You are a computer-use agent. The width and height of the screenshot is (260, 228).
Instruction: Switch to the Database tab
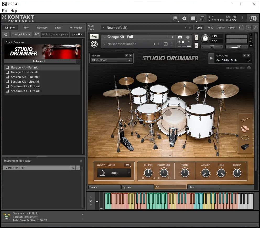point(42,28)
